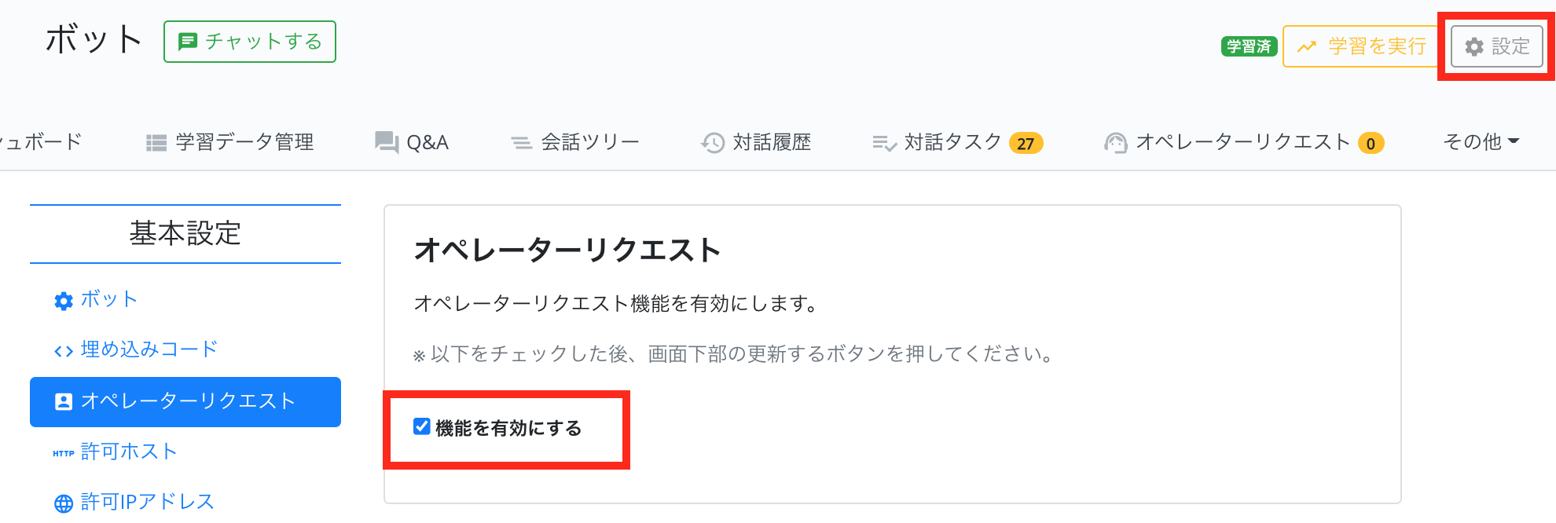
Task: Click the 学習済 status badge
Action: pos(1249,47)
